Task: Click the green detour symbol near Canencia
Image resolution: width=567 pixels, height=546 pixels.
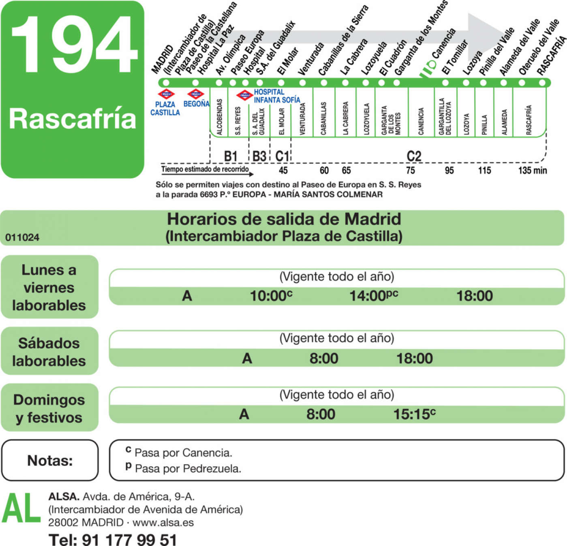Action: pyautogui.click(x=428, y=70)
